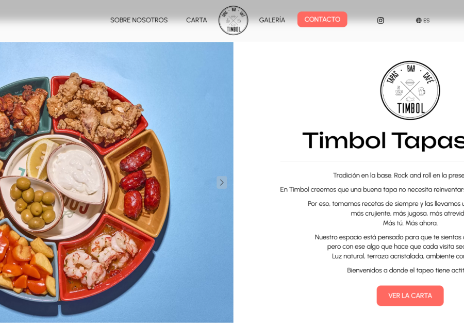Screen dimensions: 464x325
Task: Expand the ES language selector
Action: [x=423, y=21]
